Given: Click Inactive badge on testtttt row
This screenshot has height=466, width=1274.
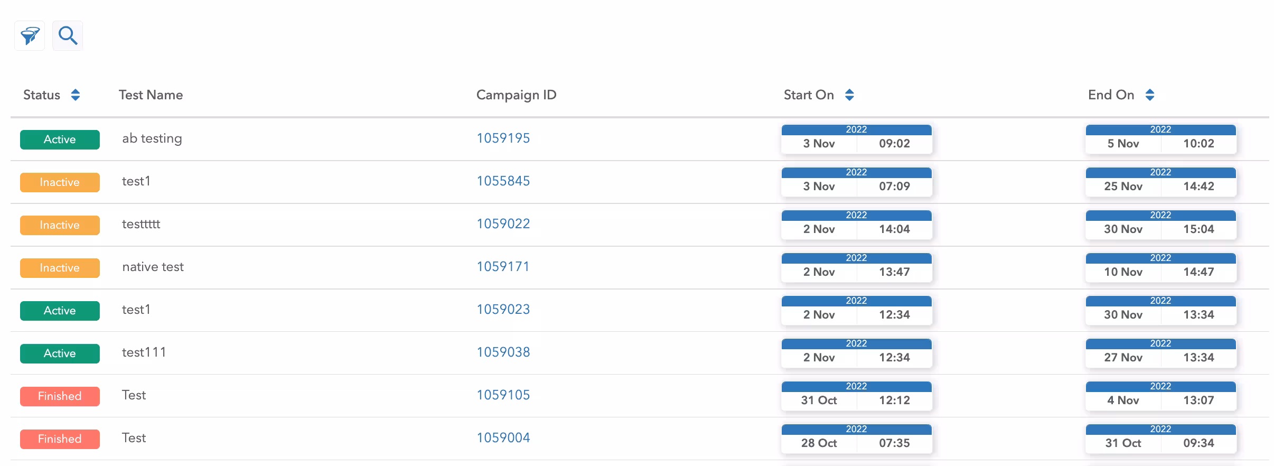Looking at the screenshot, I should click(60, 225).
